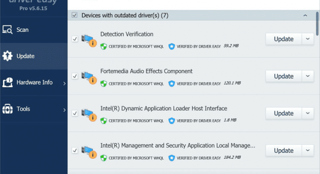Open the Tools menu item
Image resolution: width=320 pixels, height=174 pixels.
(x=24, y=109)
